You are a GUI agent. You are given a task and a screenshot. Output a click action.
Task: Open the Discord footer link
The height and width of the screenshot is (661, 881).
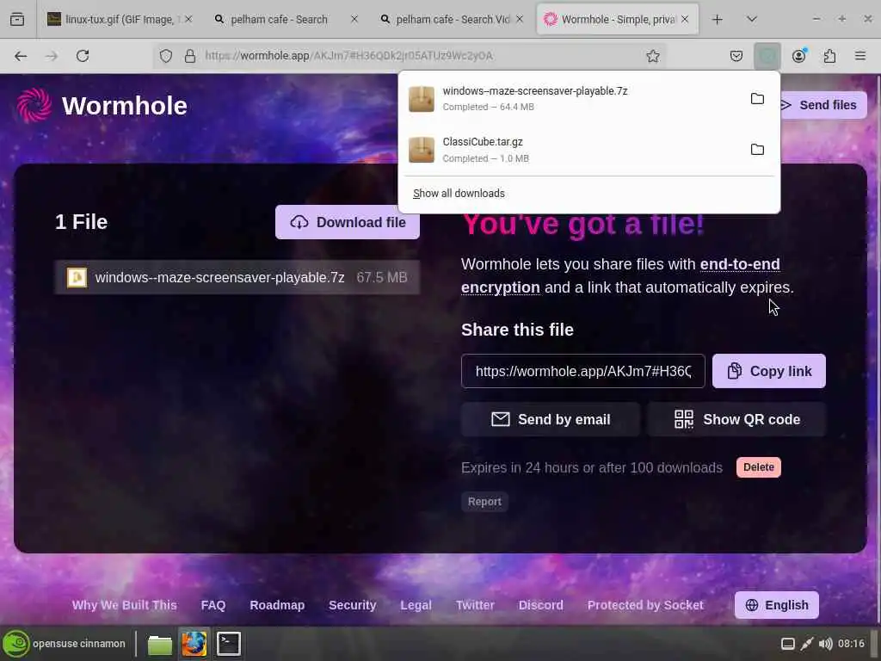point(540,605)
